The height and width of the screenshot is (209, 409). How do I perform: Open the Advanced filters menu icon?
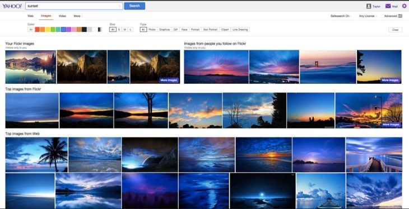pyautogui.click(x=400, y=16)
